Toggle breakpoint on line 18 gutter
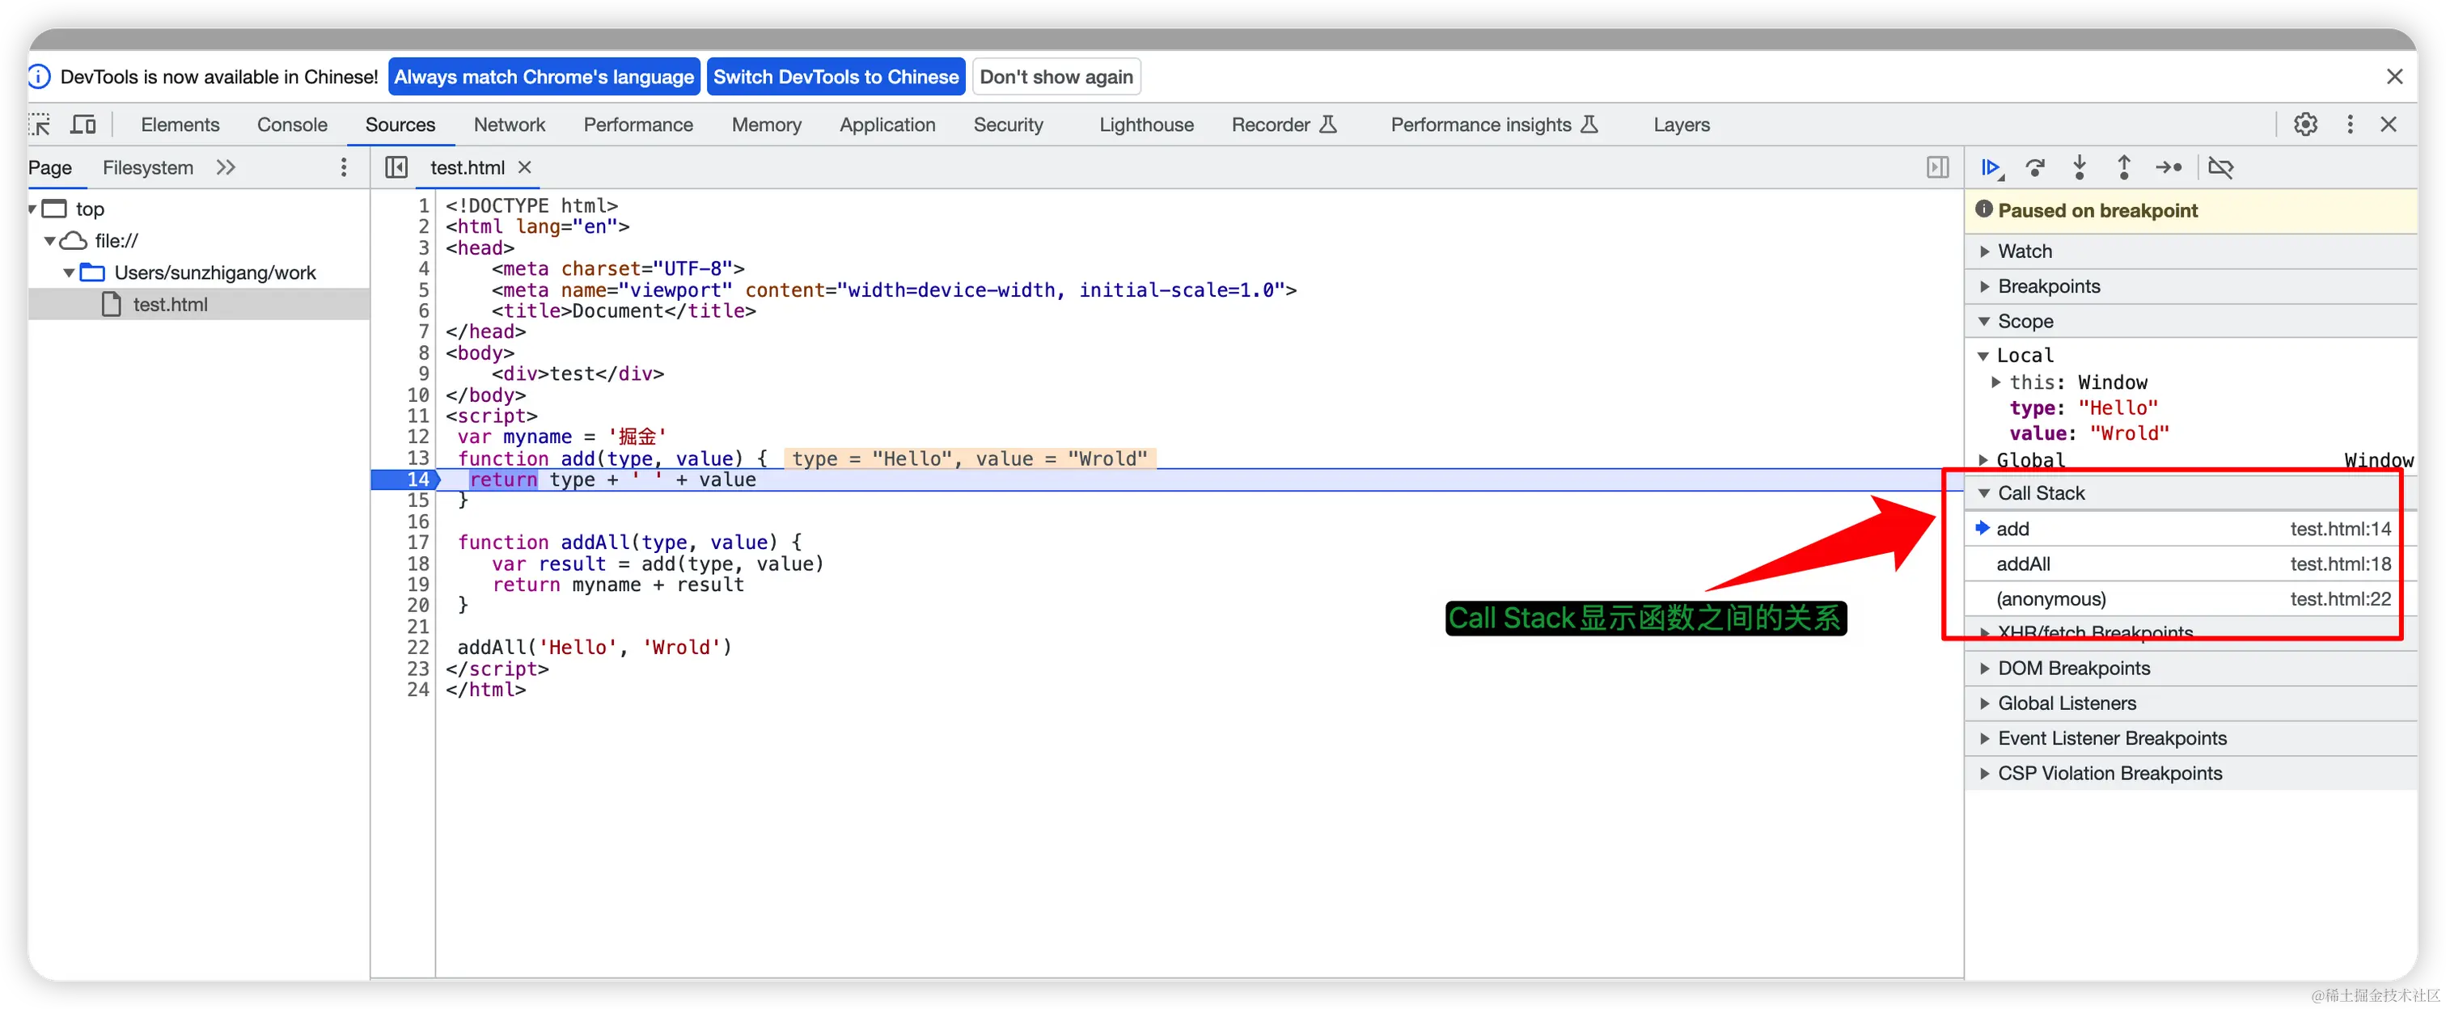The width and height of the screenshot is (2446, 1009). coord(418,564)
